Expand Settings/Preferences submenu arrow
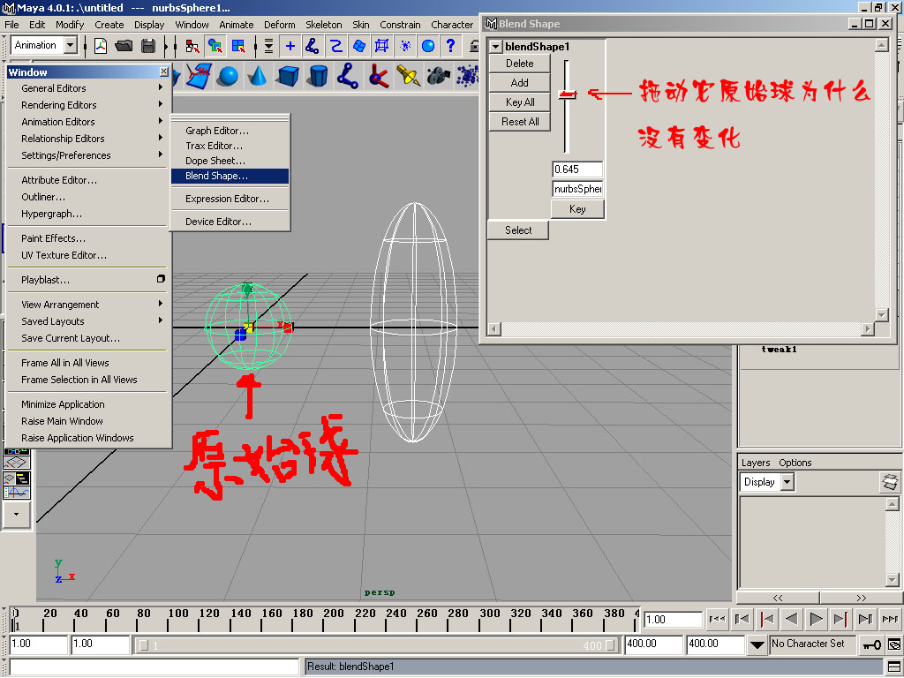Image resolution: width=904 pixels, height=678 pixels. point(161,154)
